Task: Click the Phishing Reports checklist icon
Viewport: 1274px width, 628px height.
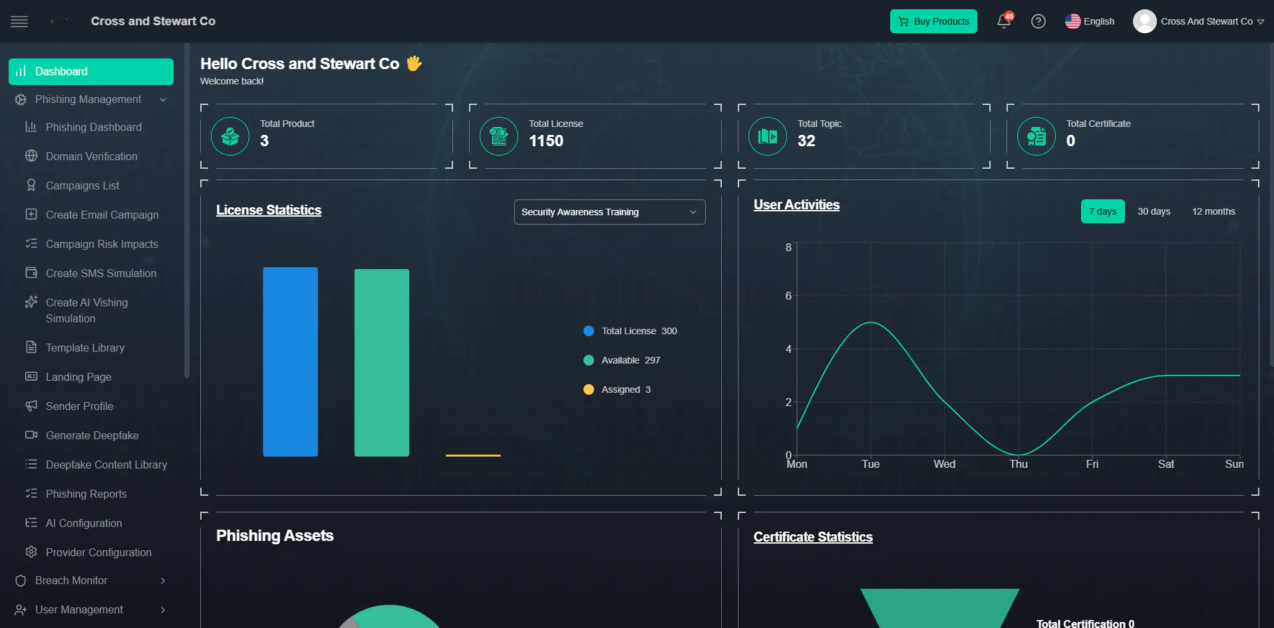Action: click(x=31, y=494)
